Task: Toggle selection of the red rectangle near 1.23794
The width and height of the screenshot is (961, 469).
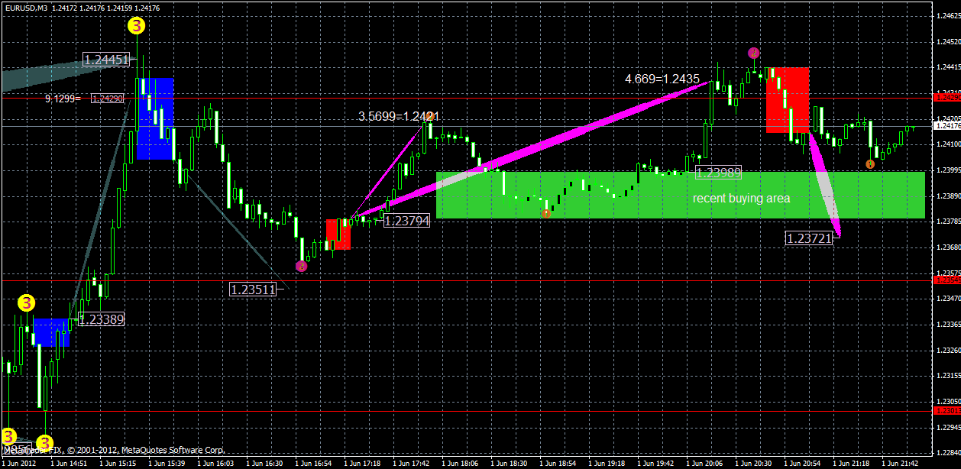Action: point(338,233)
